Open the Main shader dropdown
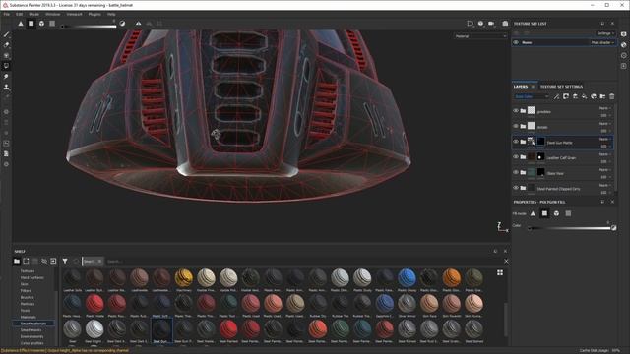 602,42
